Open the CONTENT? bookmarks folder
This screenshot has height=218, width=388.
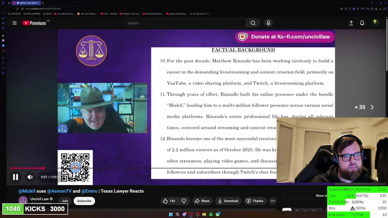point(15,14)
